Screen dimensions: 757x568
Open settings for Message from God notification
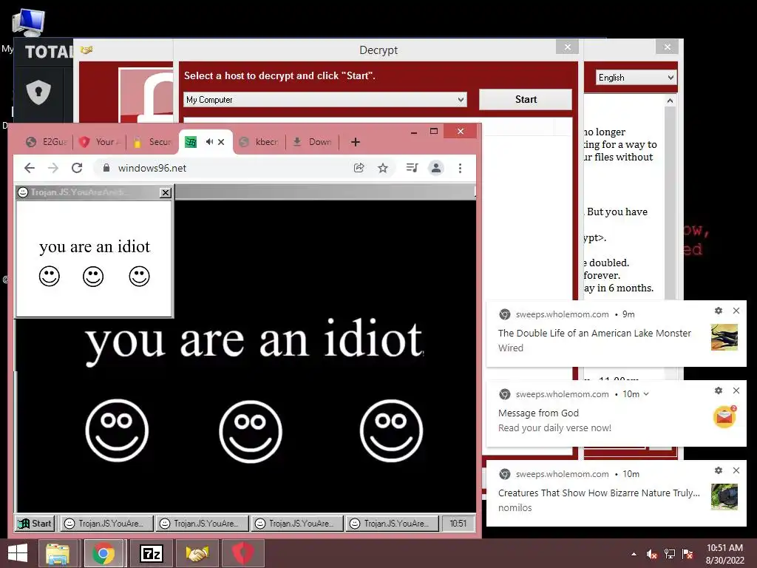[x=719, y=390]
